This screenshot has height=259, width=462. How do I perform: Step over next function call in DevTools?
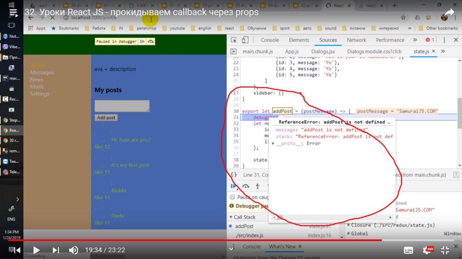click(x=246, y=186)
